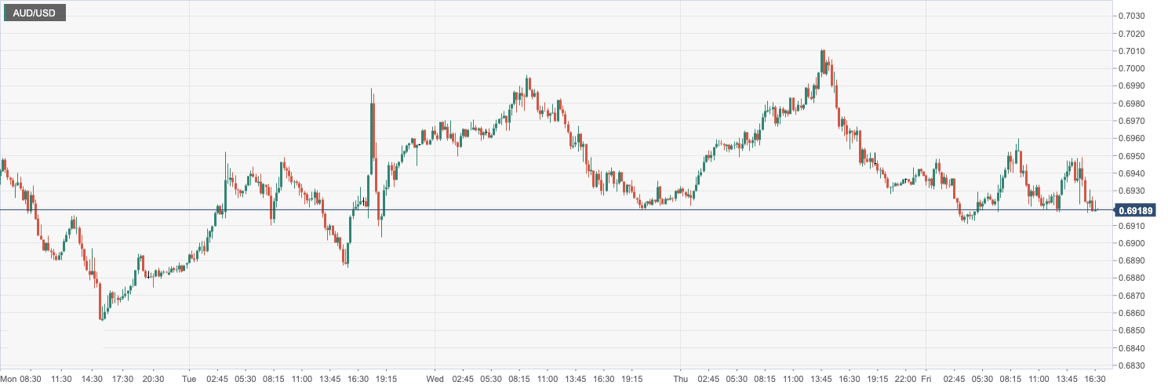Click the 0.7000 price axis label
1168x389 pixels.
(1132, 68)
